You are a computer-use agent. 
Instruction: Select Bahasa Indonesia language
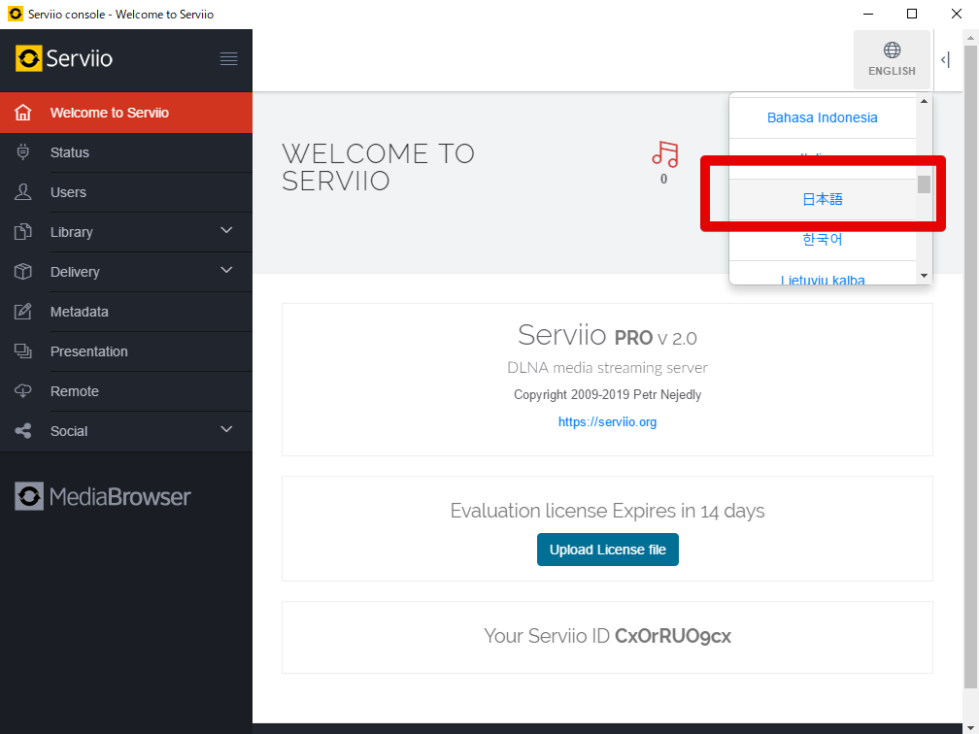coord(823,117)
